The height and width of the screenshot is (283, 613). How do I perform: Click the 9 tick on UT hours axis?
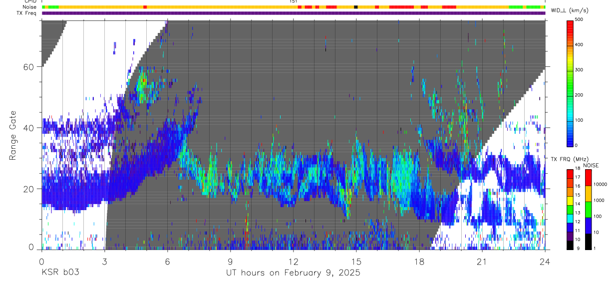[230, 261]
